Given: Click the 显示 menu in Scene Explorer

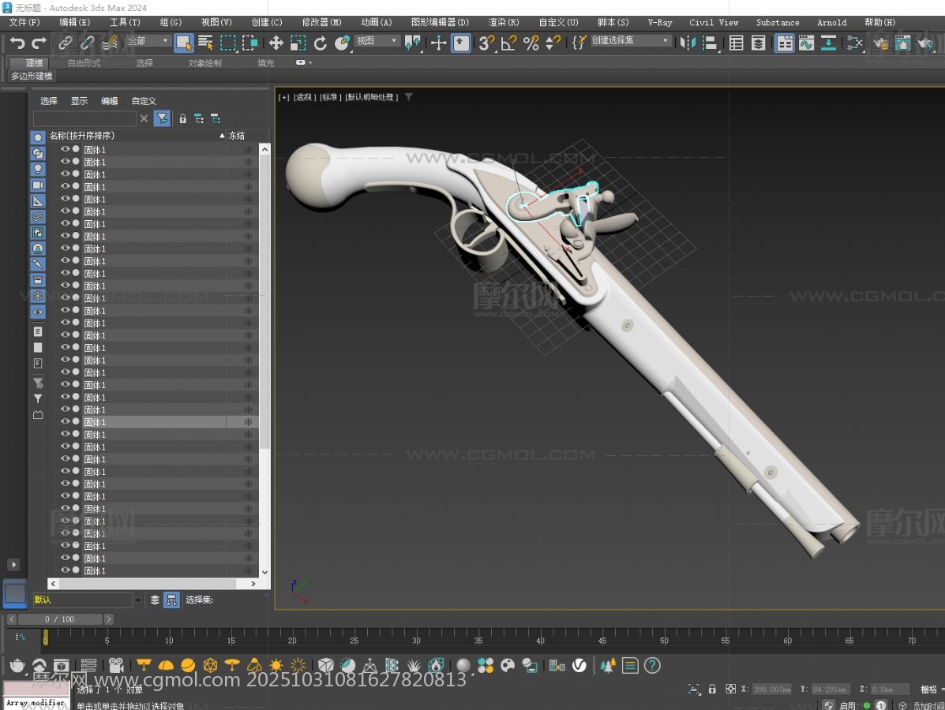Looking at the screenshot, I should 79,101.
